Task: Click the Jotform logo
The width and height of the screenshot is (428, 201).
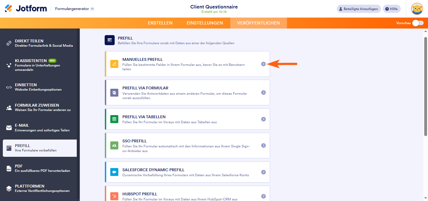Action: 26,8
